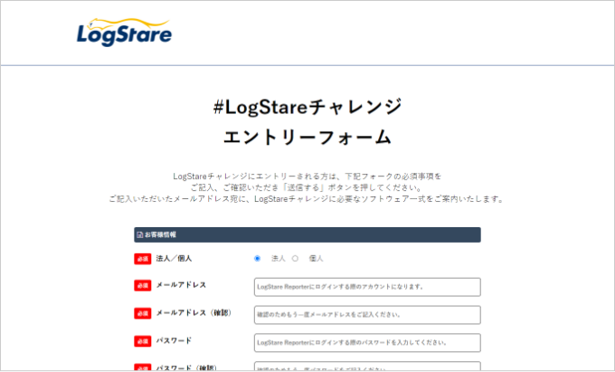The height and width of the screenshot is (372, 615).
Task: Click the document icon beside お客様情報
Action: point(139,235)
